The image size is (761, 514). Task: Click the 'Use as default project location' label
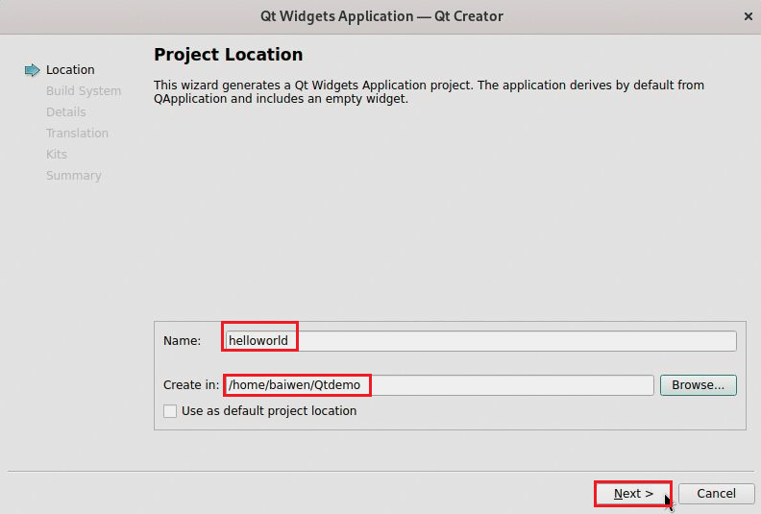pyautogui.click(x=269, y=411)
